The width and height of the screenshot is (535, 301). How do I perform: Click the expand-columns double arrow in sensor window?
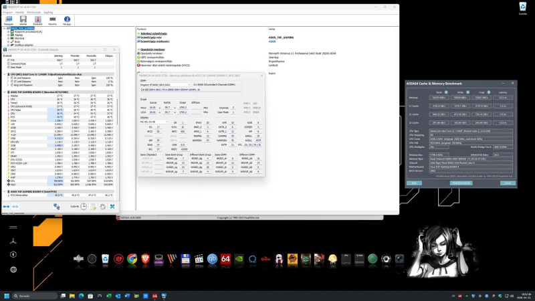click(6, 207)
